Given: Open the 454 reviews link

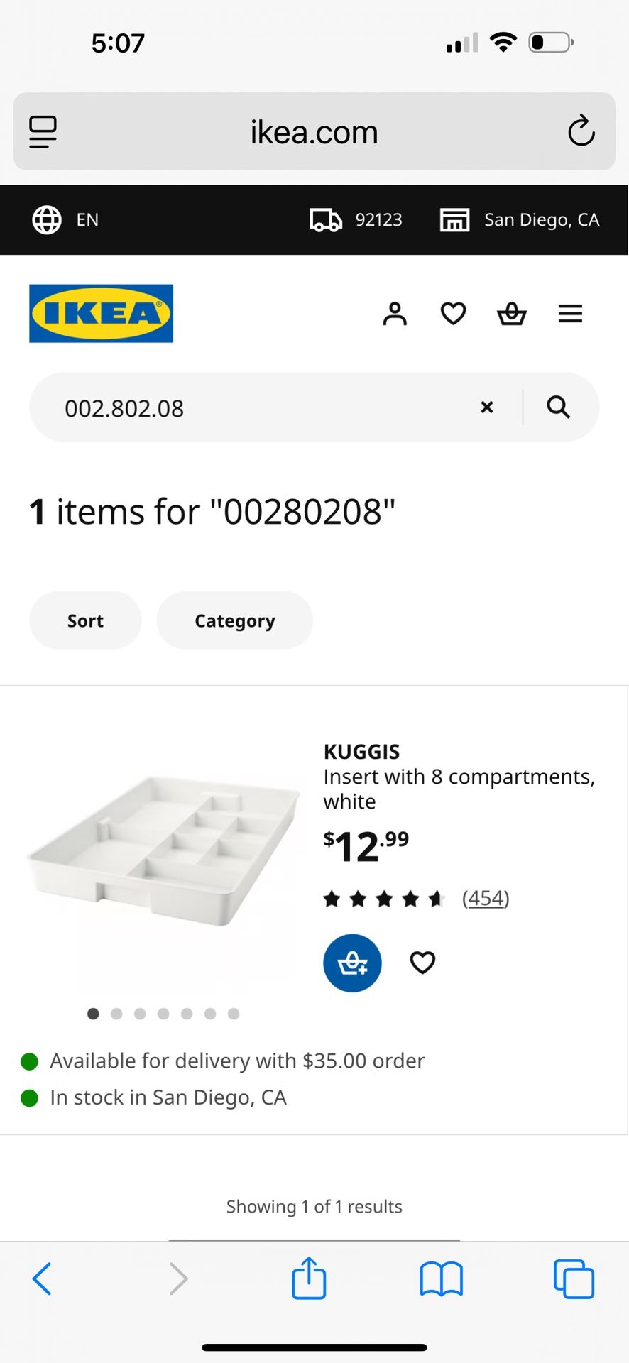Looking at the screenshot, I should tap(486, 898).
